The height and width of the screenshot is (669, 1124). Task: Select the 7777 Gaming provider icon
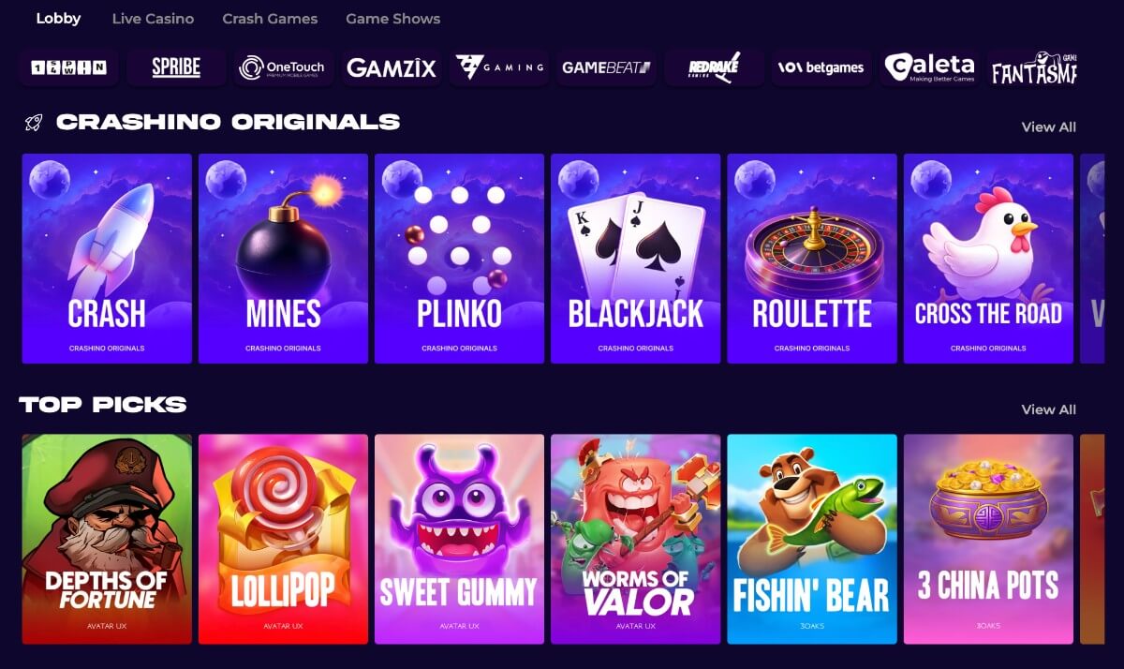pyautogui.click(x=499, y=67)
